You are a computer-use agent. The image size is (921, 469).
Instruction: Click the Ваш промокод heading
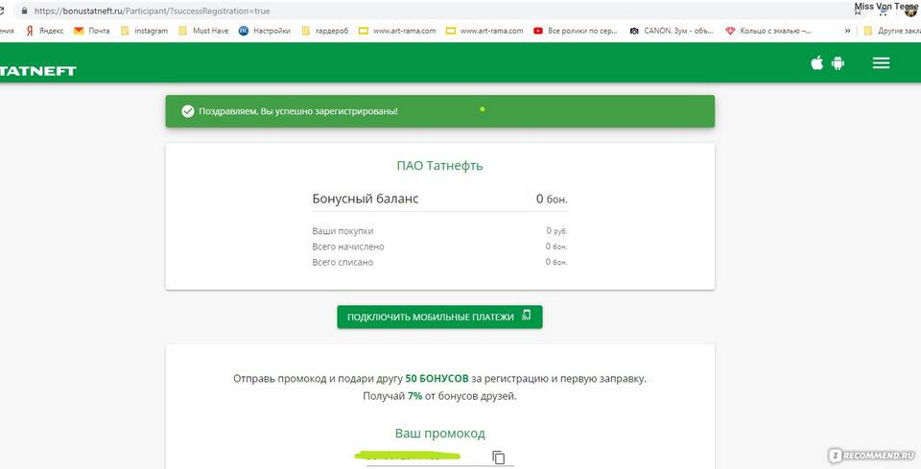click(x=440, y=434)
